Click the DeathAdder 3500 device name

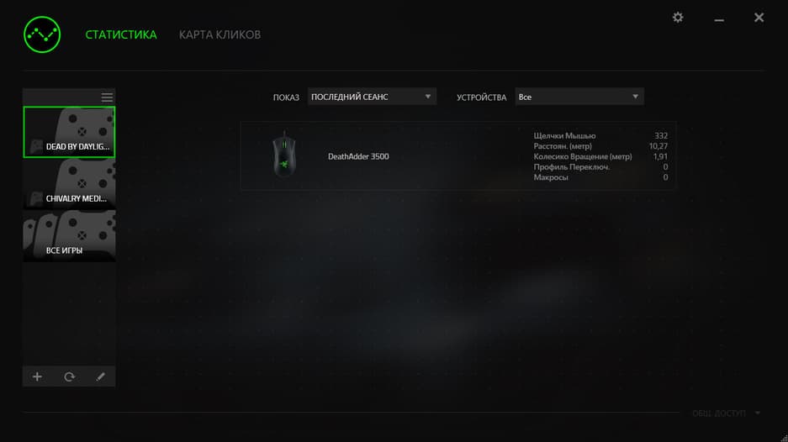pyautogui.click(x=358, y=156)
